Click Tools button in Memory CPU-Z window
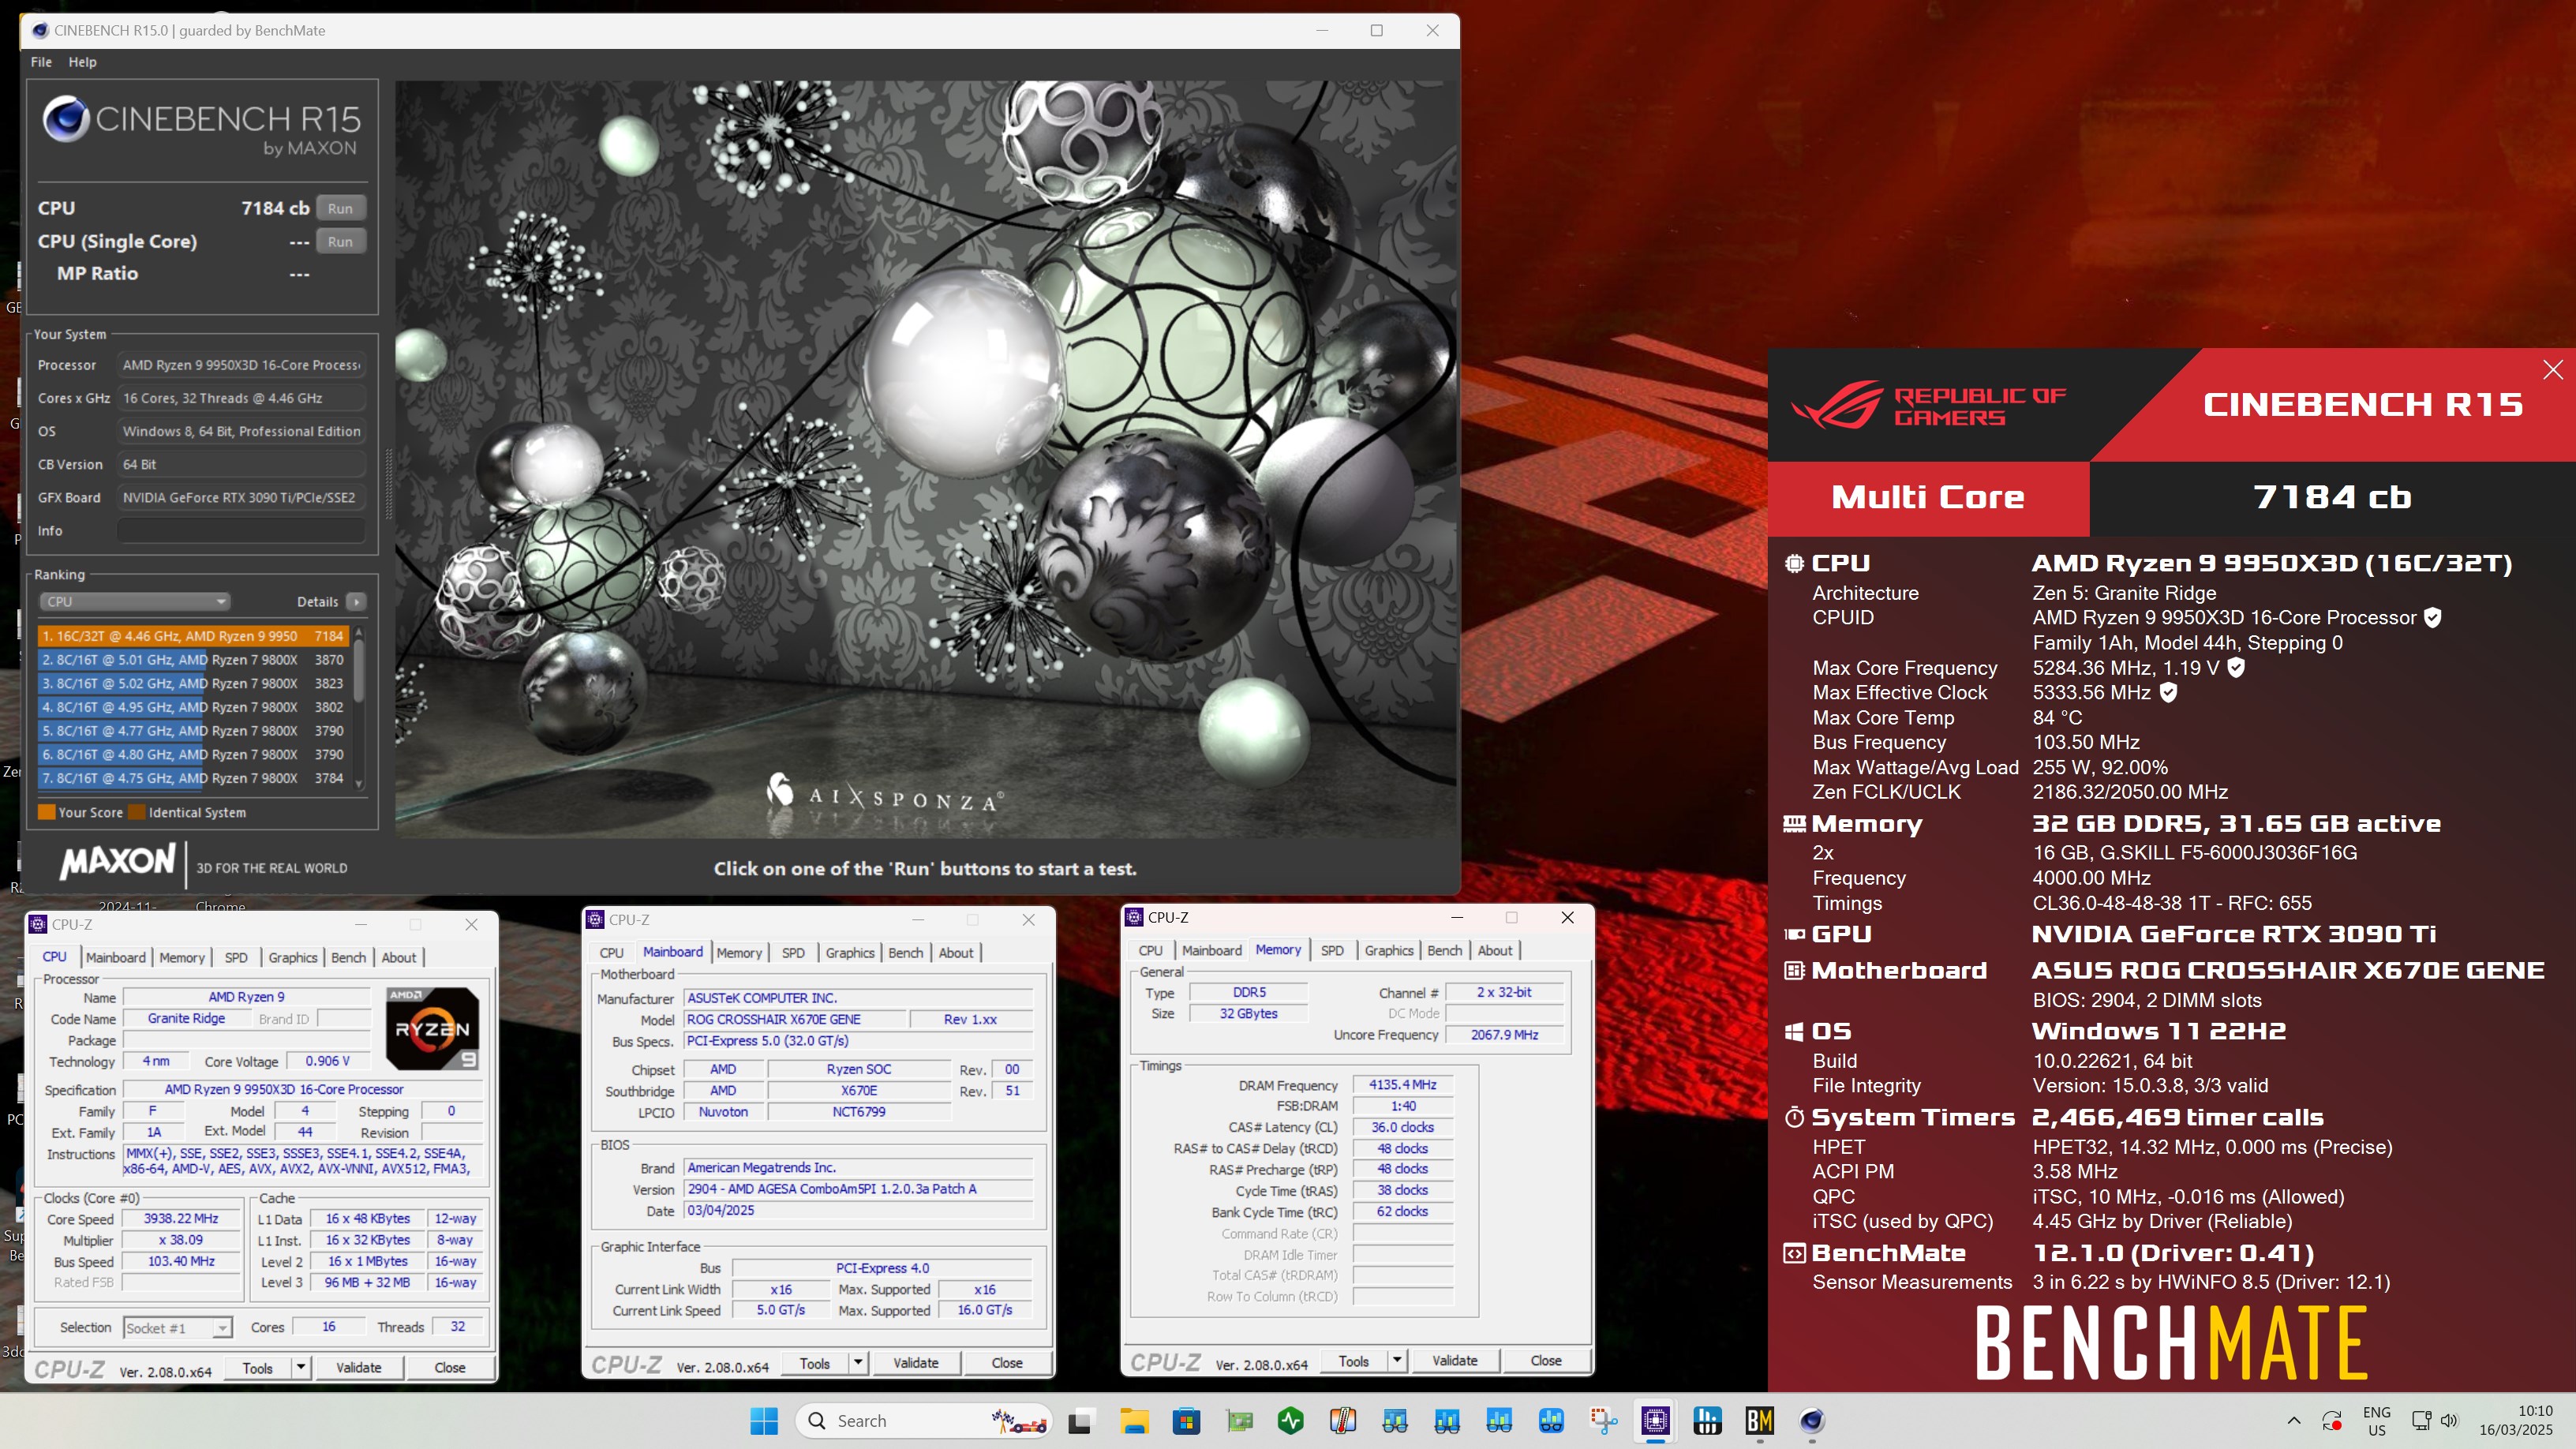Screen dimensions: 2576x1449 (x=1354, y=1360)
